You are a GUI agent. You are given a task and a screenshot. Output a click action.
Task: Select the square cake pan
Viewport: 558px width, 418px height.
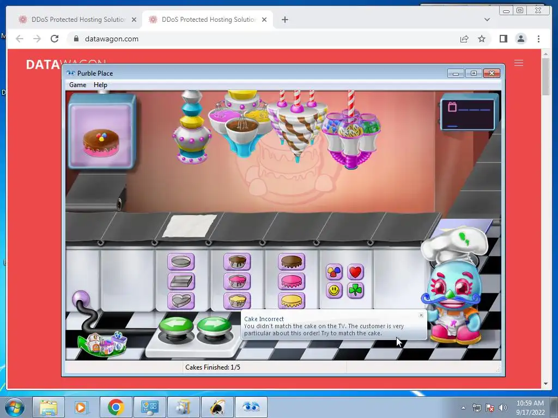tap(181, 281)
